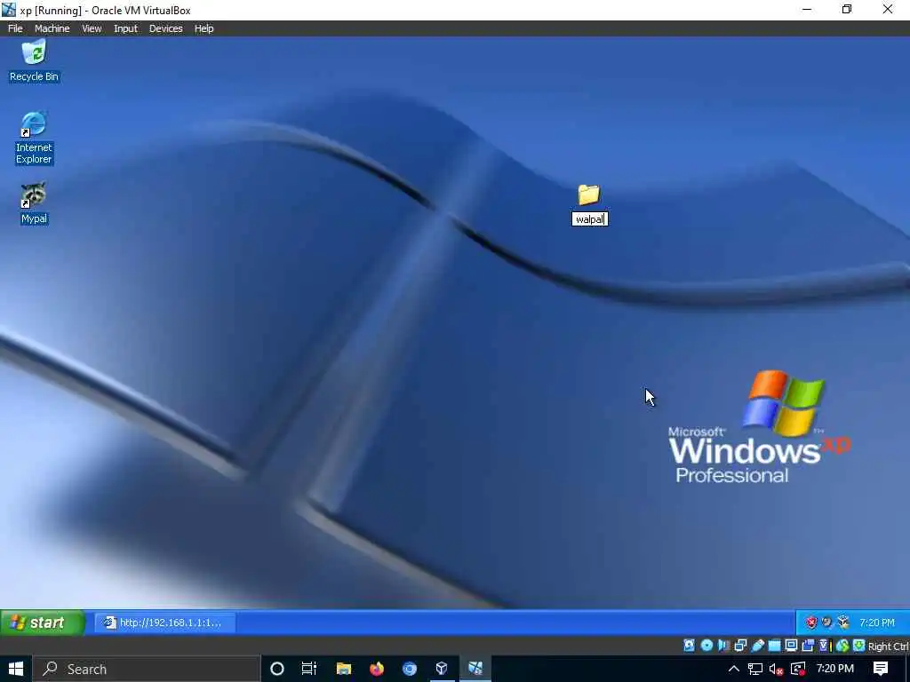Click the Windows 10 Search box
910x682 pixels.
point(145,669)
